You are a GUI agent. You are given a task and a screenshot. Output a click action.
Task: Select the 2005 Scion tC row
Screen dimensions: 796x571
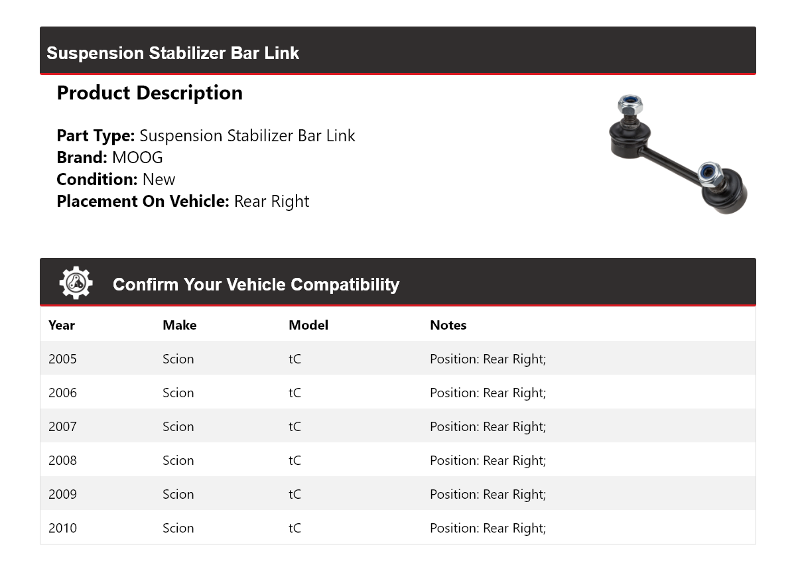click(398, 359)
